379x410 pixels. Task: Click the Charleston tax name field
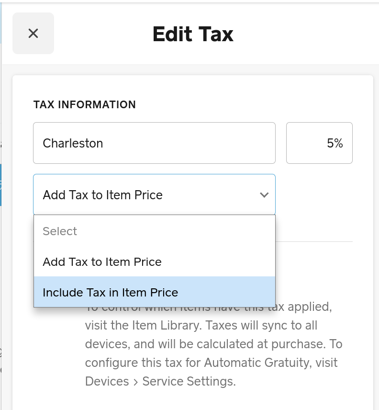tap(154, 143)
